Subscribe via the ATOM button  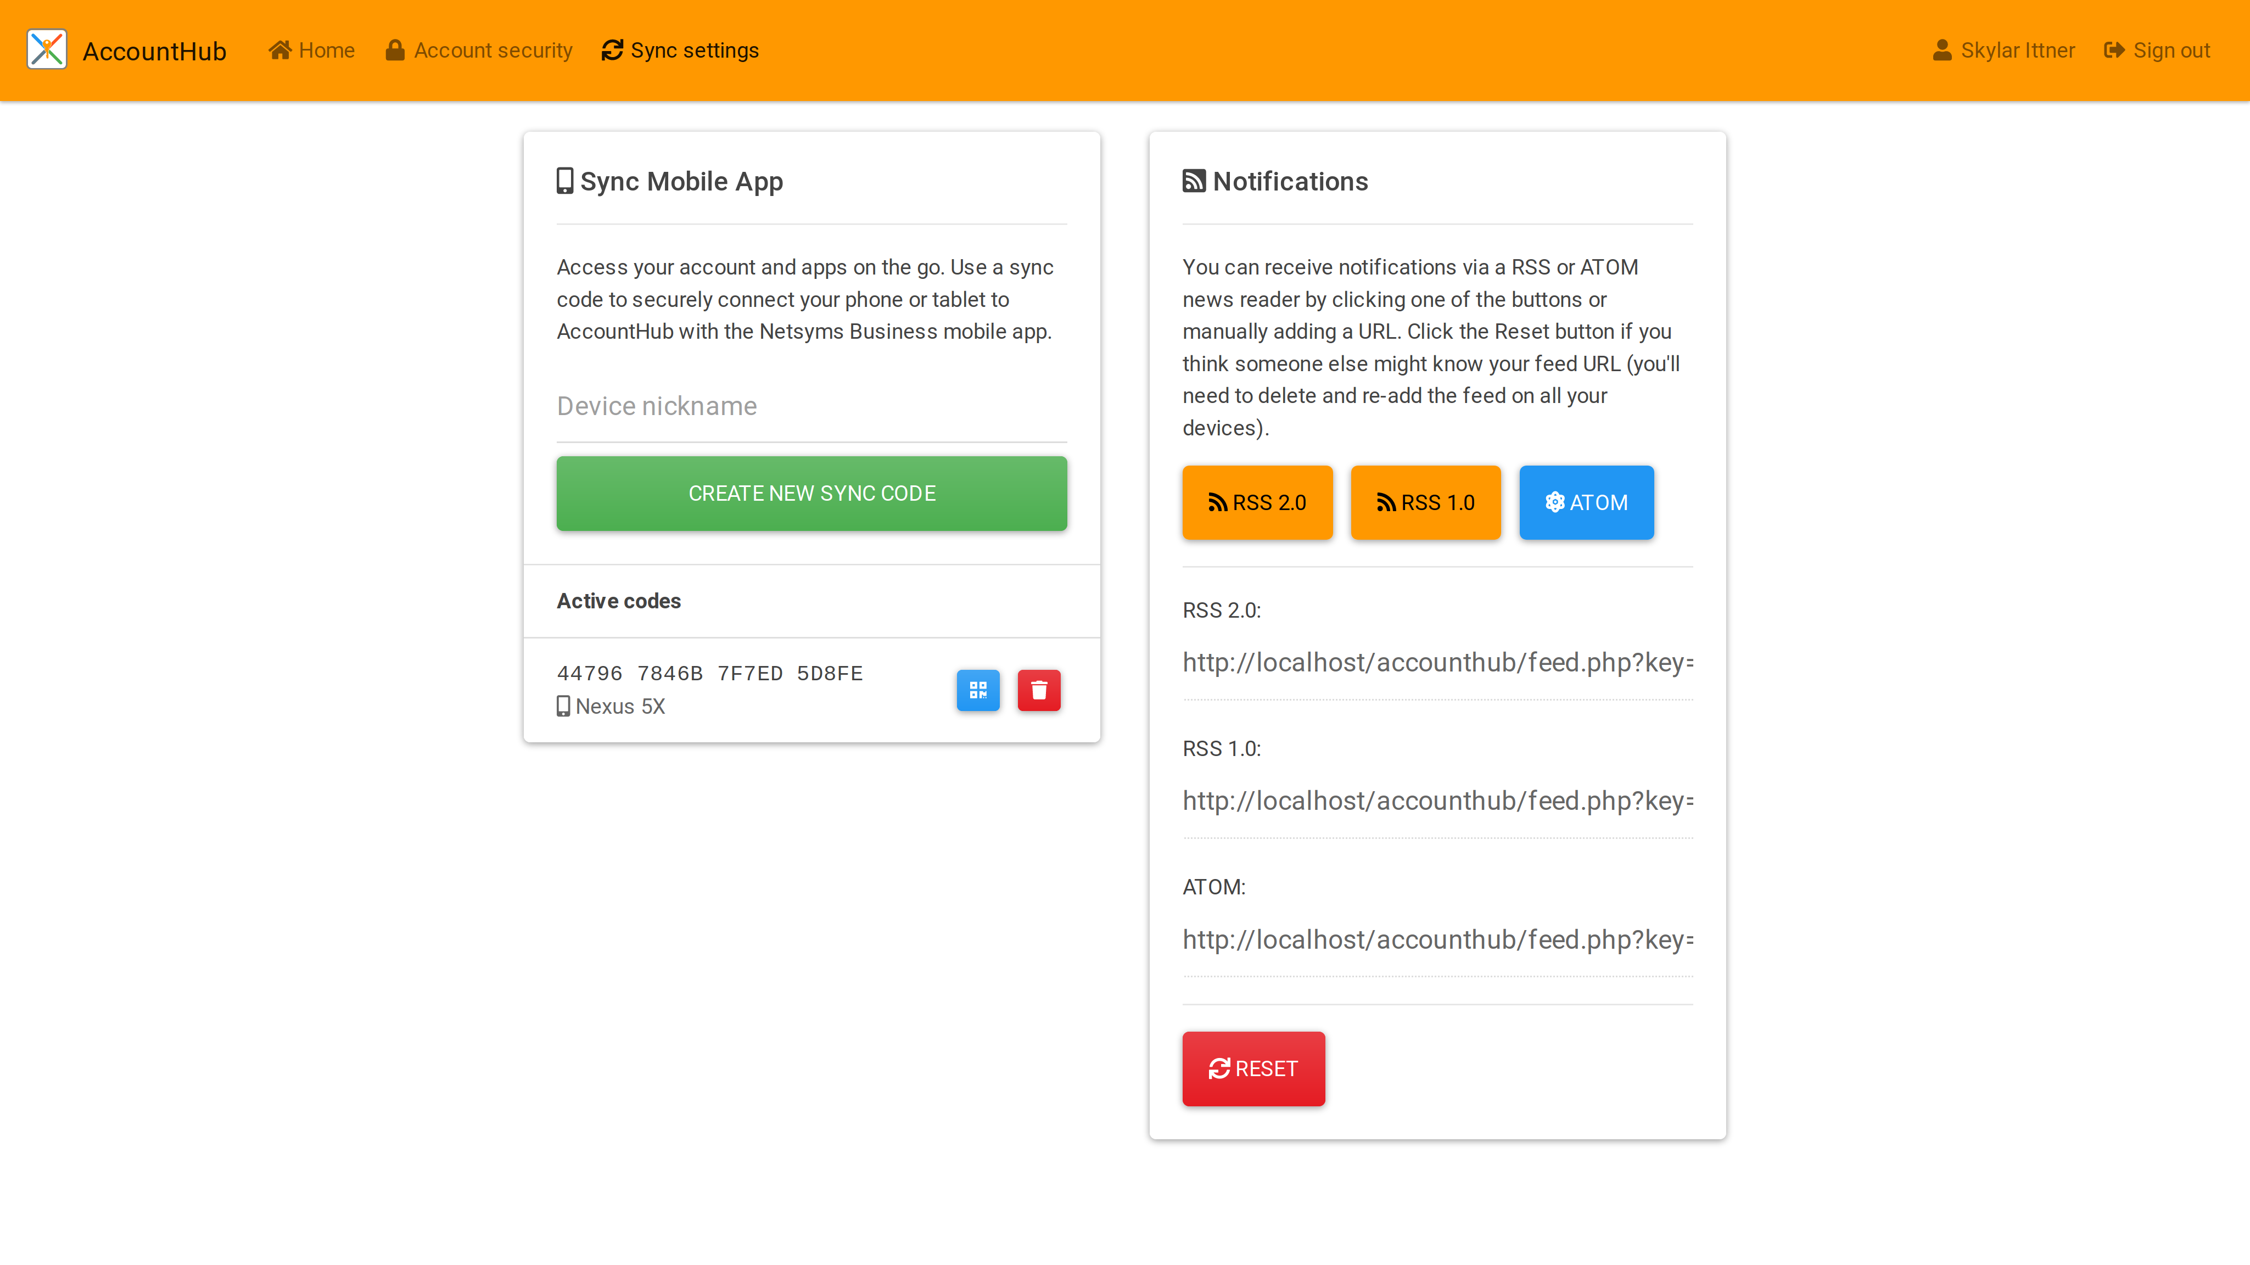pyautogui.click(x=1587, y=502)
